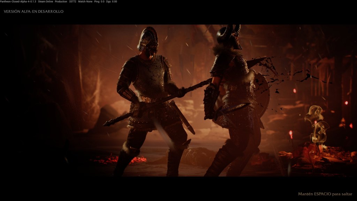
Task: Click the spear tip at lower left
Action: [x=108, y=122]
